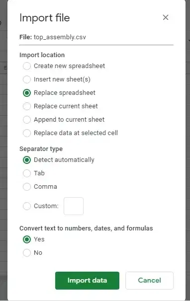Click the Separator type heading
The width and height of the screenshot is (190, 301).
point(41,149)
